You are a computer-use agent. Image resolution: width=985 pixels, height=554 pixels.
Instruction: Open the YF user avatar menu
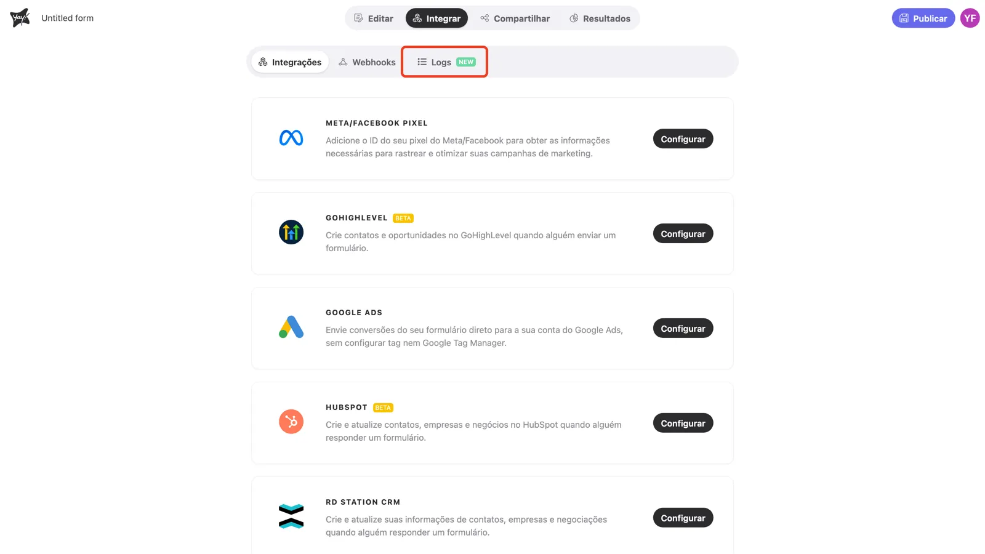tap(970, 18)
